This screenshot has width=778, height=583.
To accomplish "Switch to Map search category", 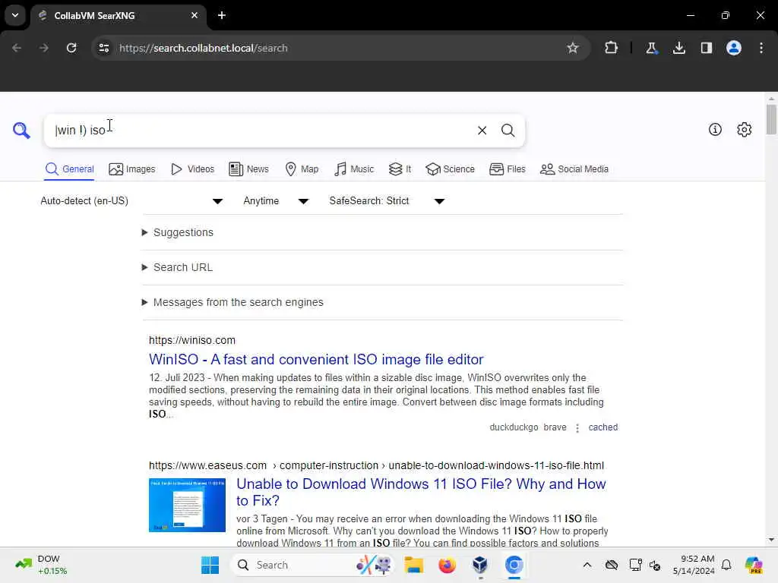I will pyautogui.click(x=302, y=169).
